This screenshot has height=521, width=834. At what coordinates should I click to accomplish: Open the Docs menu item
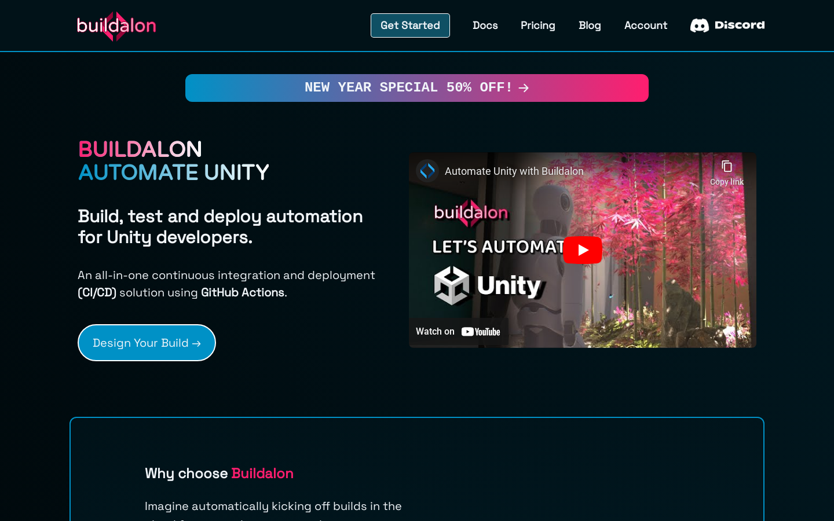click(x=485, y=25)
